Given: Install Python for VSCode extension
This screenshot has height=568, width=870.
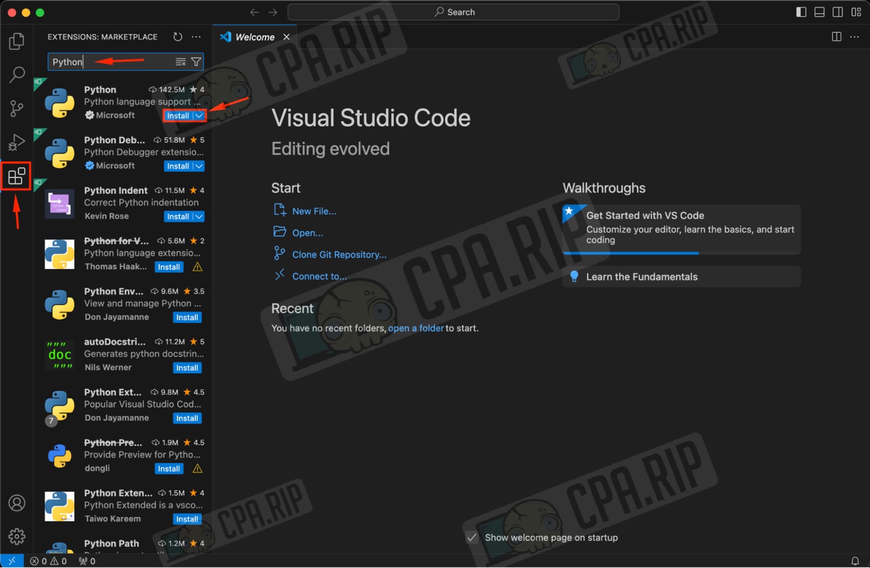Looking at the screenshot, I should 169,267.
